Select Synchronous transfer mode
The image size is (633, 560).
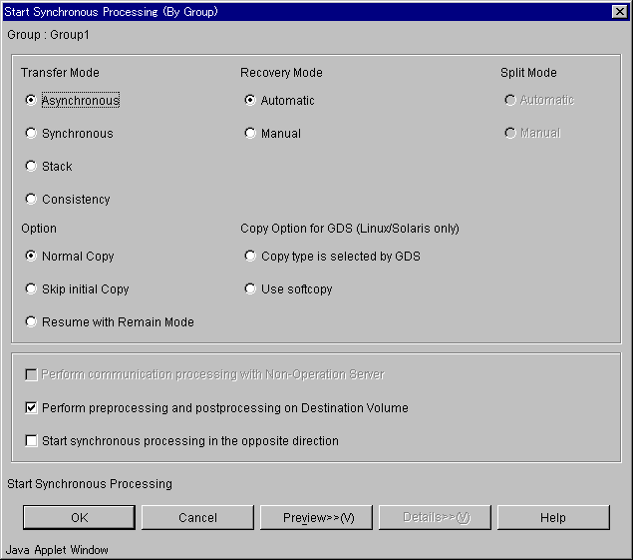[x=31, y=133]
